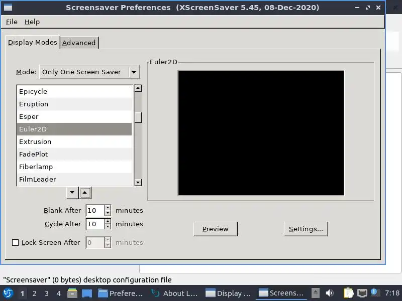Click the window menu icon in title bar
This screenshot has height=301, width=402.
coord(8,8)
